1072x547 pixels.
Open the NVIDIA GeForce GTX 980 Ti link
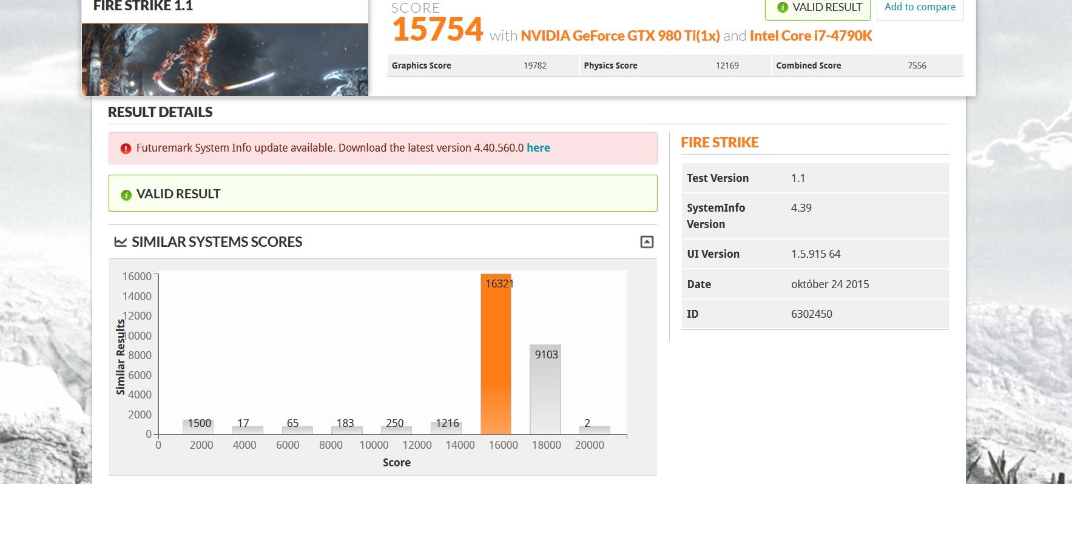620,36
